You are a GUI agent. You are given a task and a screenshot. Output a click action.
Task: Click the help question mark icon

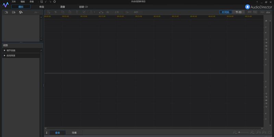pyautogui.click(x=257, y=2)
